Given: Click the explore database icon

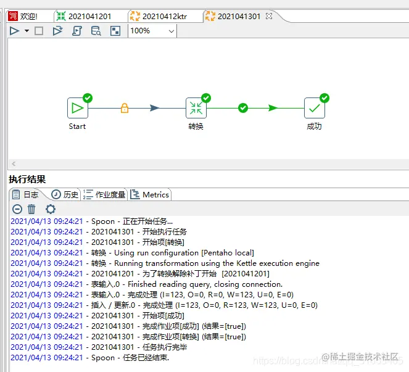Looking at the screenshot, I should (96, 31).
